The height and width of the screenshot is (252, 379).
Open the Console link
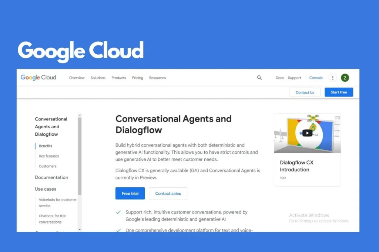316,78
